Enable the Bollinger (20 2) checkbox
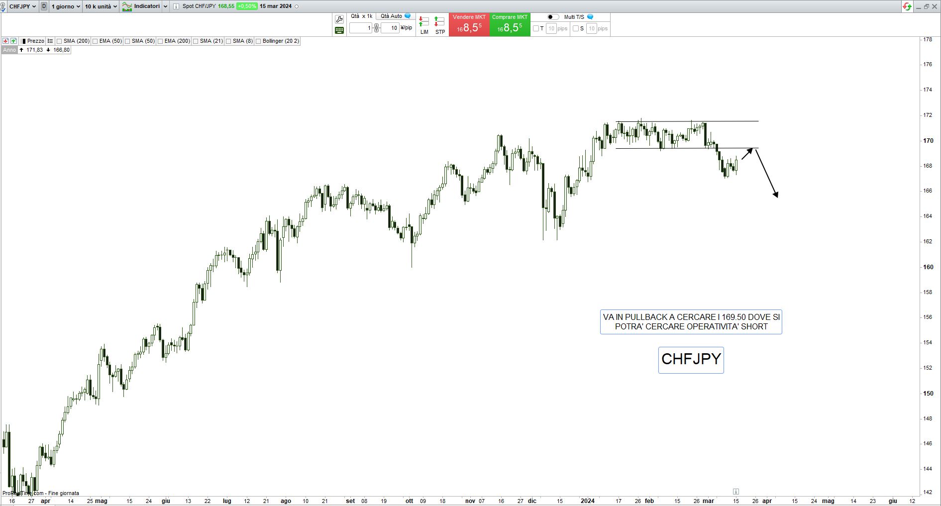This screenshot has height=506, width=941. click(x=258, y=41)
